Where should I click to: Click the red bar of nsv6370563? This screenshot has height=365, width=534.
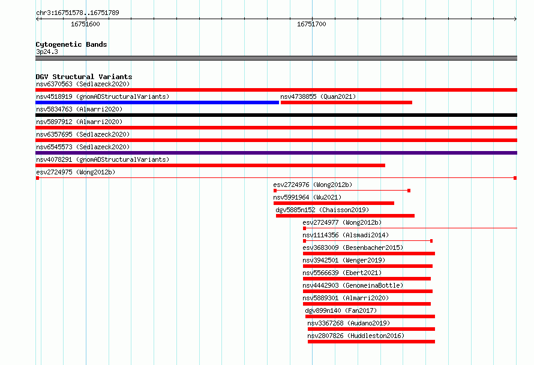[x=276, y=90]
